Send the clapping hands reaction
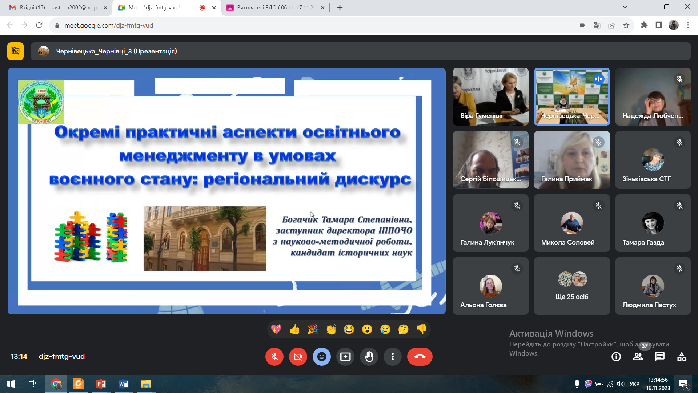This screenshot has width=698, height=393. [x=331, y=330]
